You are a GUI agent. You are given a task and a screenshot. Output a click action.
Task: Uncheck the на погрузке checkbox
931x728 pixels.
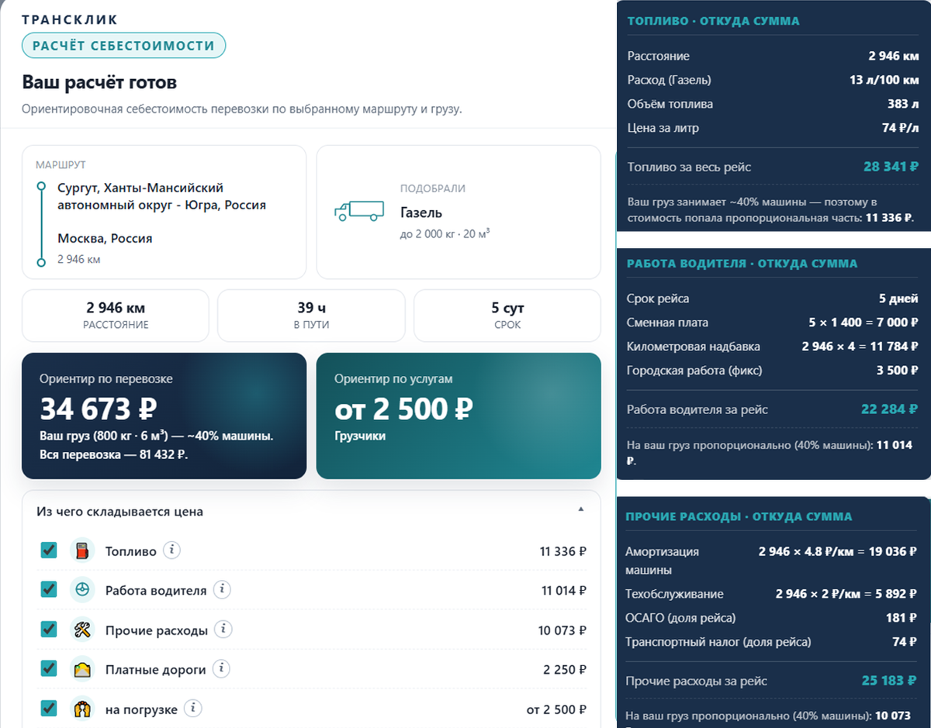pyautogui.click(x=49, y=709)
